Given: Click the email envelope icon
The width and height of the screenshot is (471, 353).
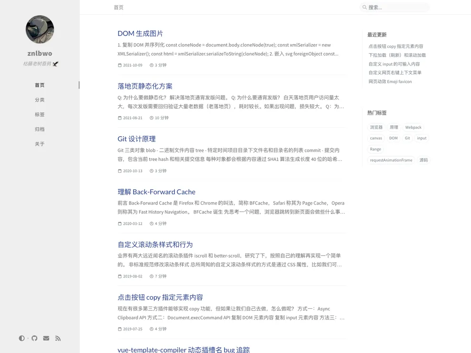Looking at the screenshot, I should [46, 338].
